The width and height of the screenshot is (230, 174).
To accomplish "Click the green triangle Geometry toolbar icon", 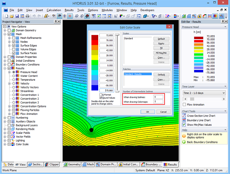I will pos(184,16).
